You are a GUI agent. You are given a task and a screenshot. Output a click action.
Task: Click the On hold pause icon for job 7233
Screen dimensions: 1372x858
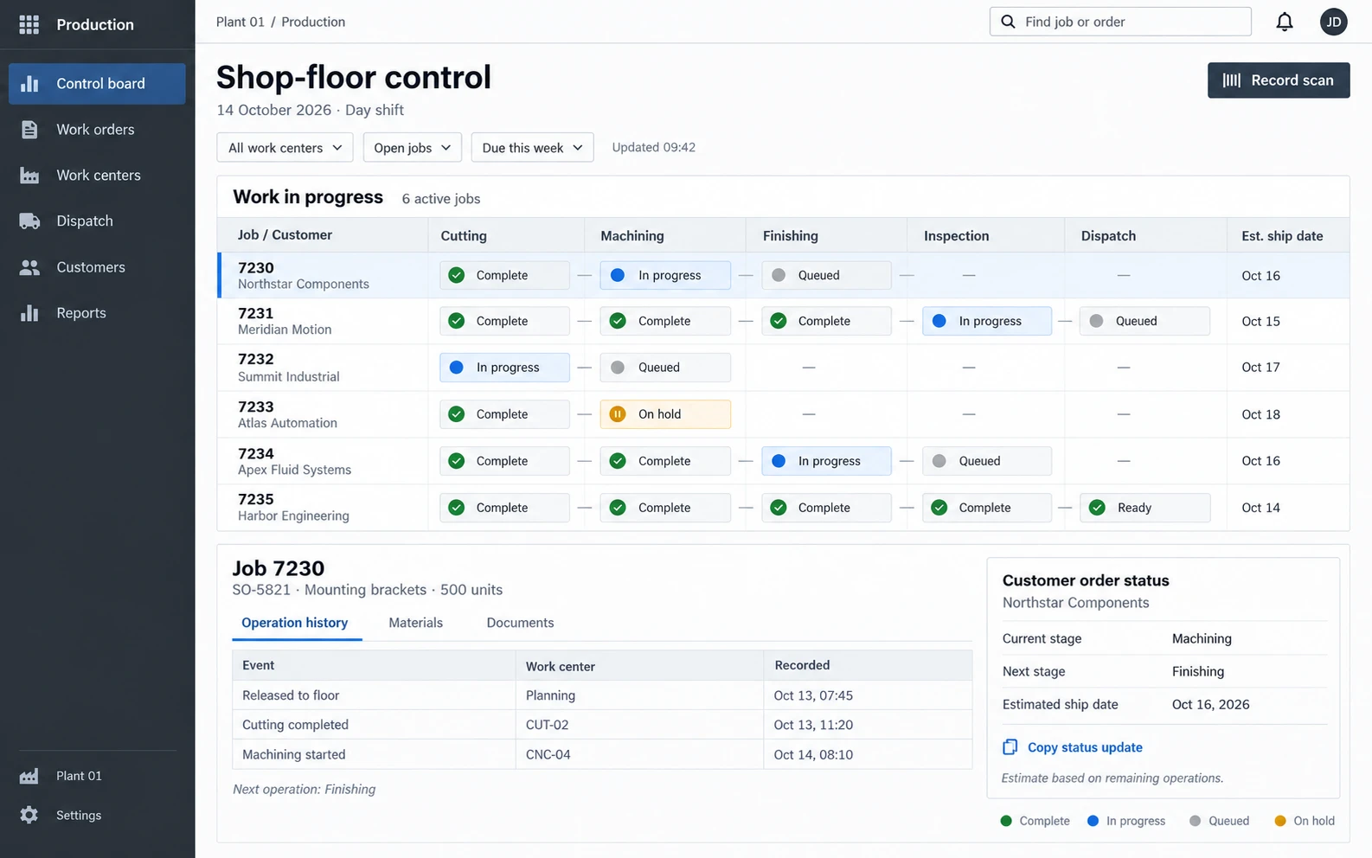618,414
